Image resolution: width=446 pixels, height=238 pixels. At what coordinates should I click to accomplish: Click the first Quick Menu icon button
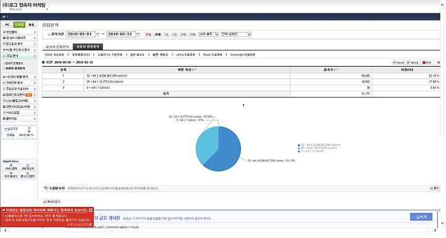[11, 167]
